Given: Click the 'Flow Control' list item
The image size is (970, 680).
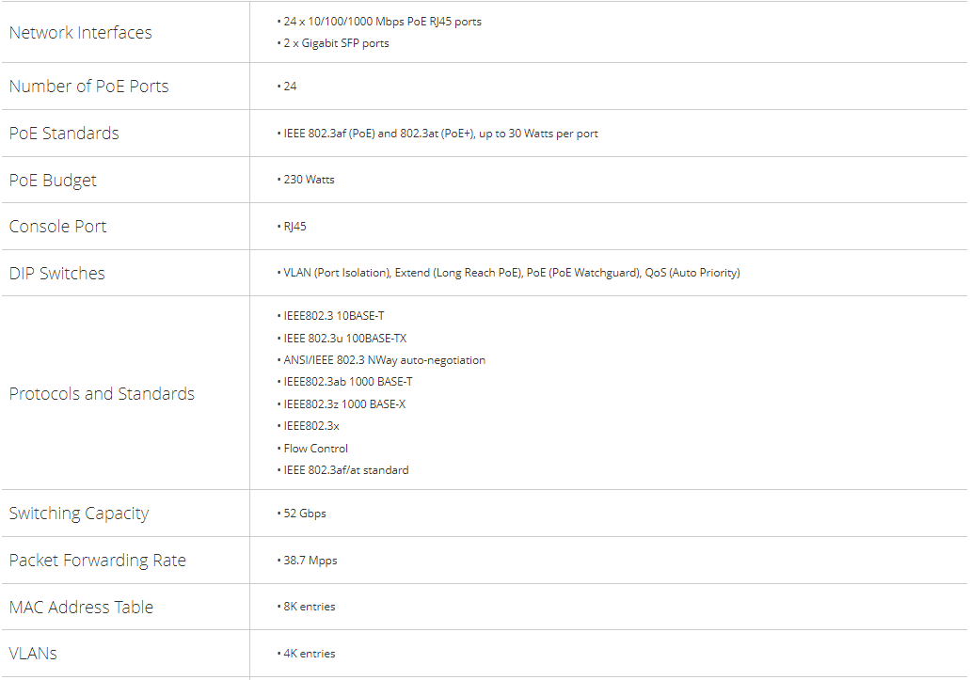Looking at the screenshot, I should click(315, 449).
